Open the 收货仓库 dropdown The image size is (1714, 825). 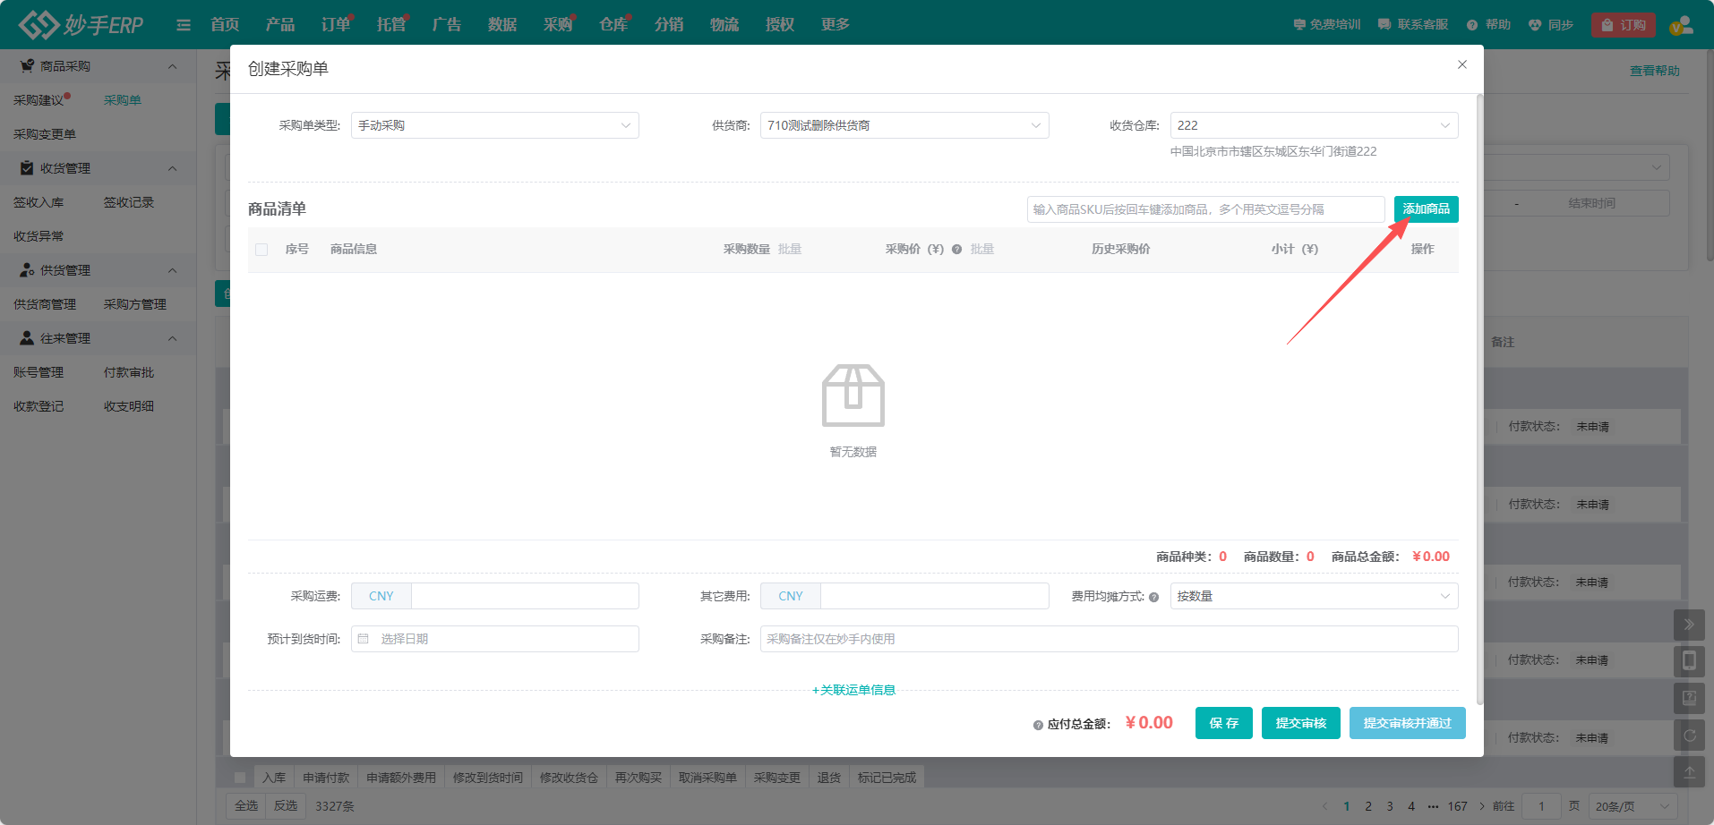1313,125
